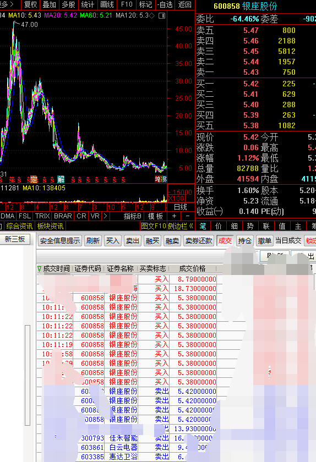This screenshot has height=462, width=316.
Task: Click the diamond icon beside MA120 value
Action: (152, 15)
